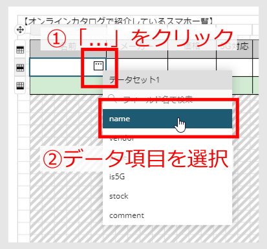Open the field picker ellipsis button
The width and height of the screenshot is (267, 249).
[98, 66]
